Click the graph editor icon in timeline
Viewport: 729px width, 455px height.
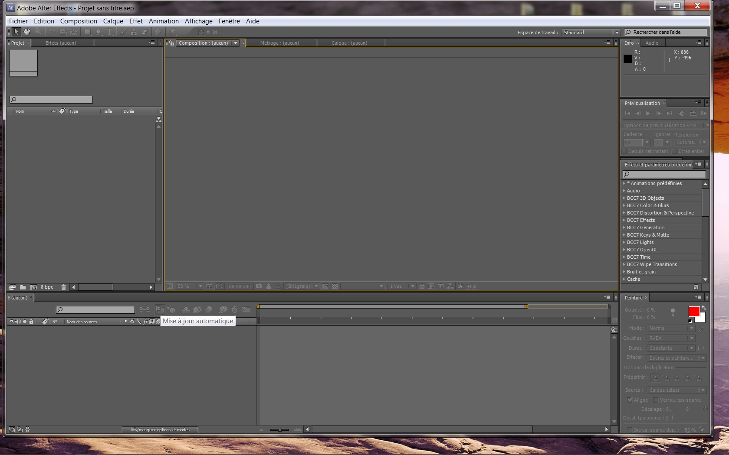click(x=246, y=309)
